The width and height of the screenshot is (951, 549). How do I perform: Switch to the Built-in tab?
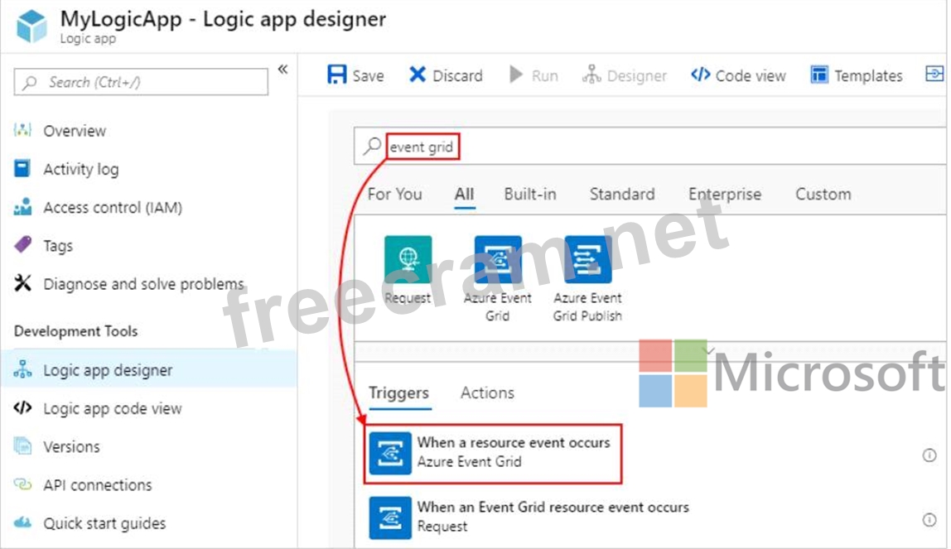(x=529, y=194)
